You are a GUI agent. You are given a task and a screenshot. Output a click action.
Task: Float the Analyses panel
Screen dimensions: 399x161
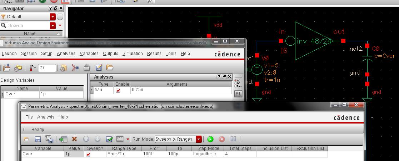pos(224,77)
